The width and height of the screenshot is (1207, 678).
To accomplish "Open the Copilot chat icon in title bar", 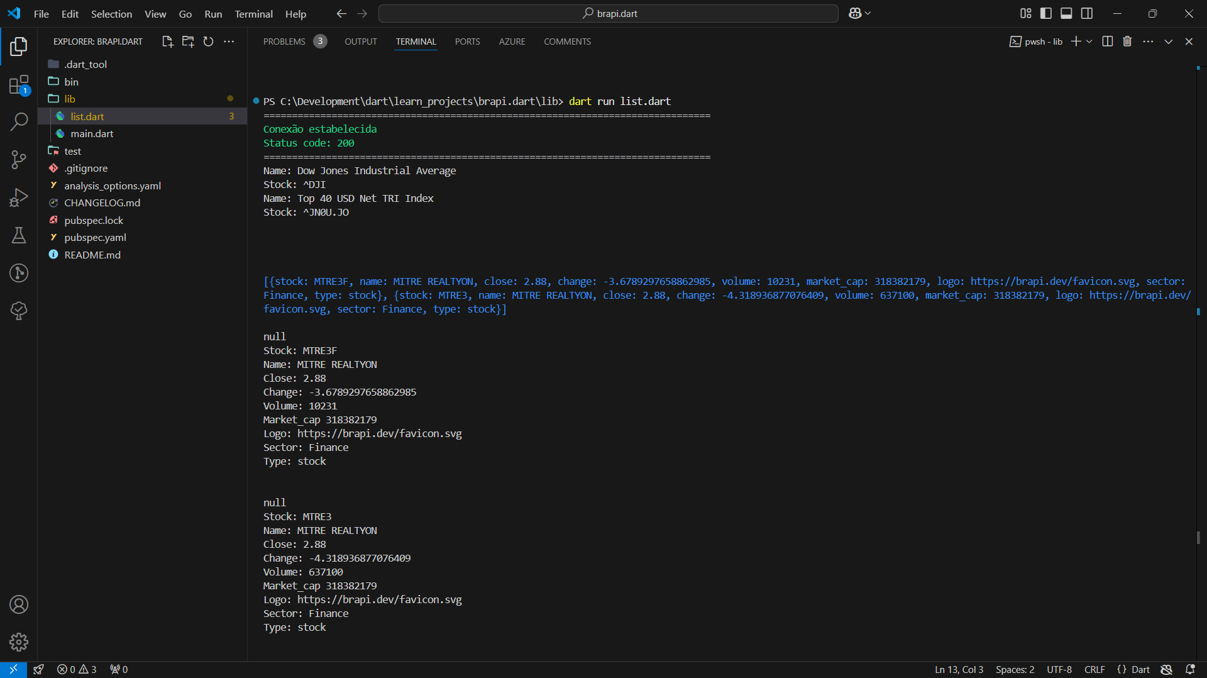I will [855, 13].
